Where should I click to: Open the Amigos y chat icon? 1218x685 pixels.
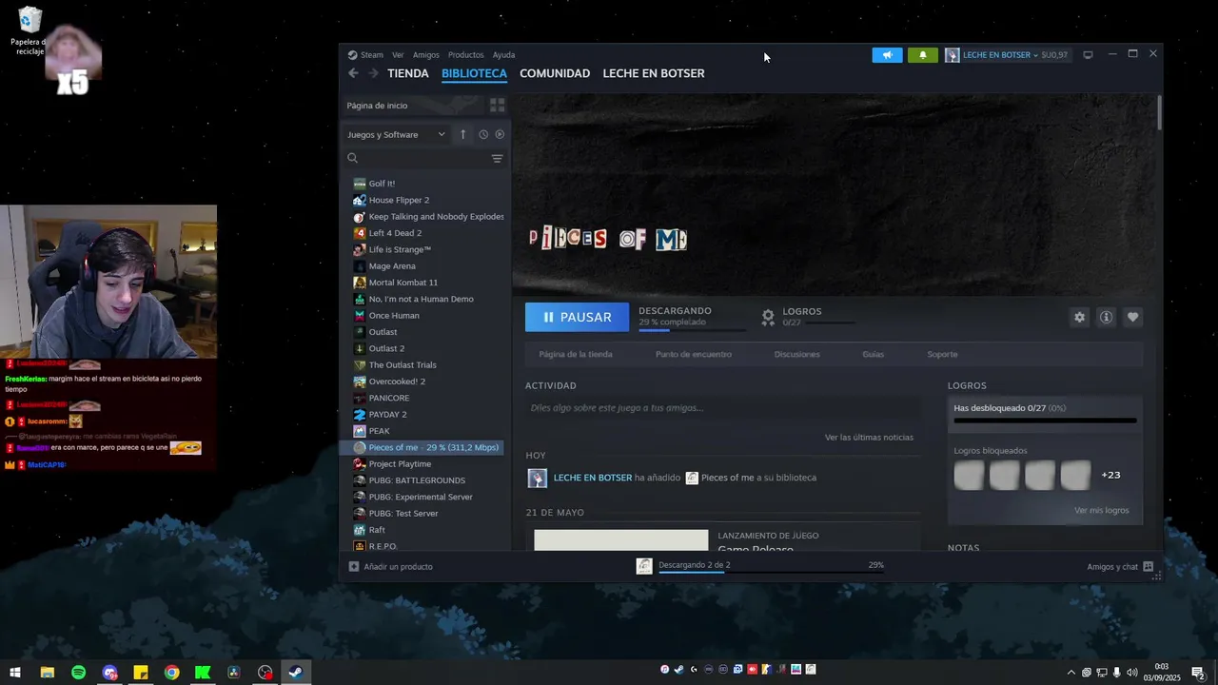(x=1148, y=567)
